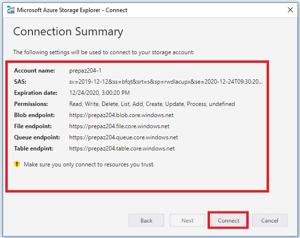This screenshot has width=300, height=238.
Task: Cancel the connection dialog
Action: [x=270, y=221]
